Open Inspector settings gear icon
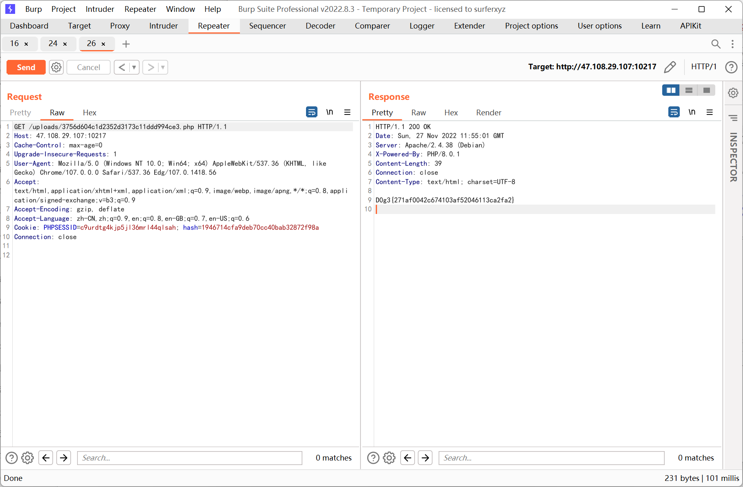 tap(733, 93)
